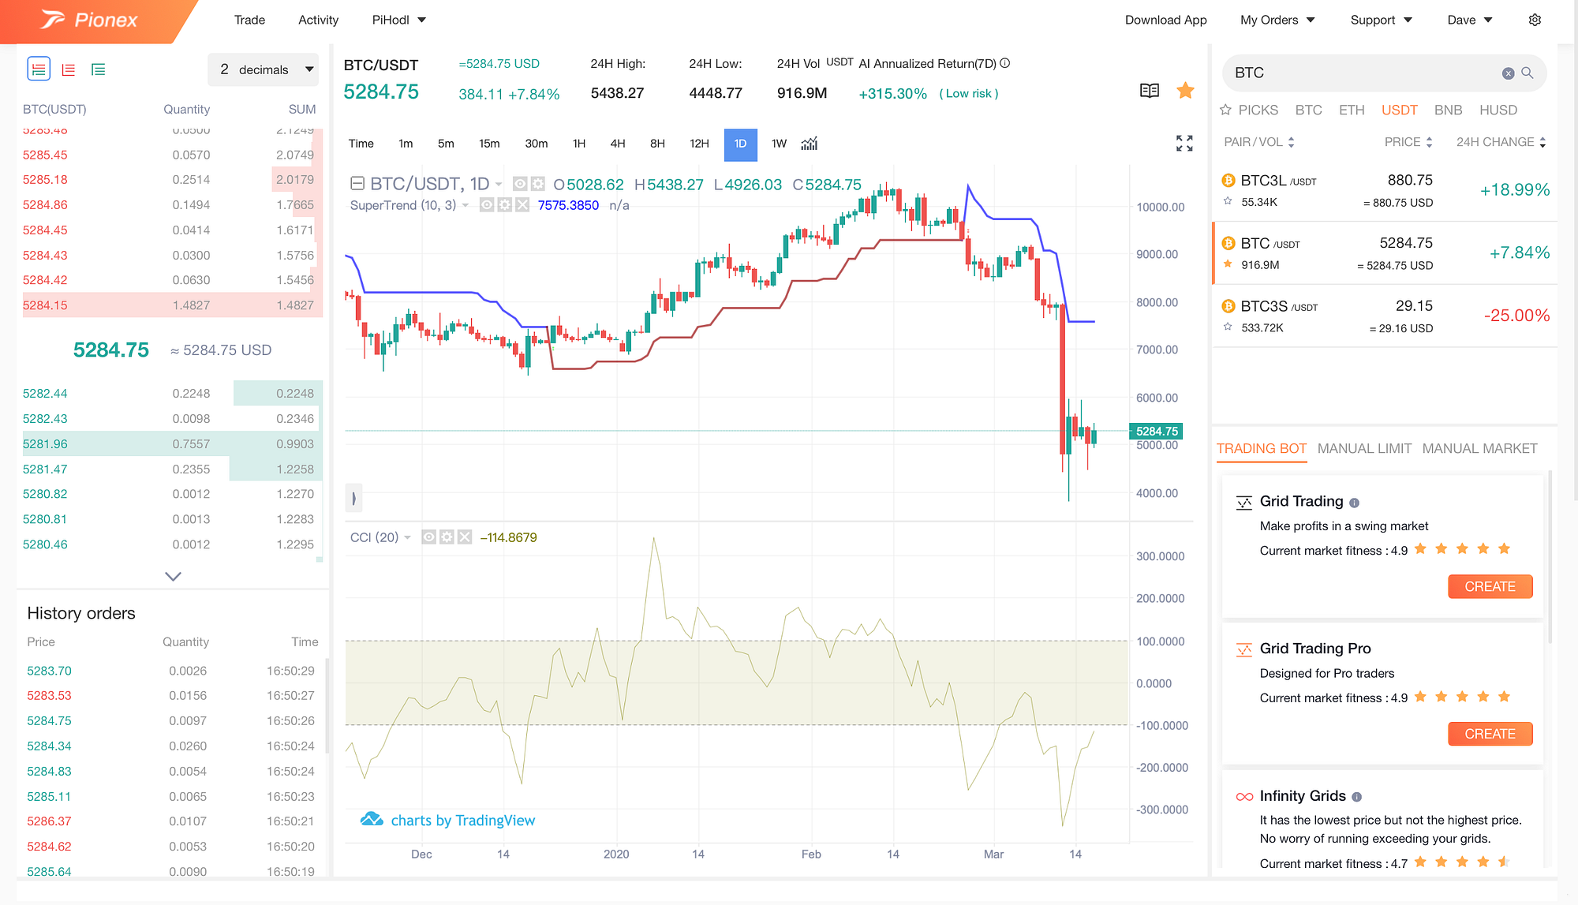
Task: Hide the CCI indicator via eye icon
Action: coord(428,537)
